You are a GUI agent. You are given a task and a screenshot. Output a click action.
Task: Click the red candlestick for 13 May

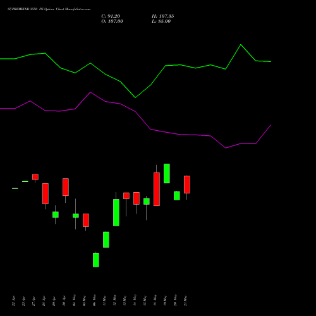(126, 196)
